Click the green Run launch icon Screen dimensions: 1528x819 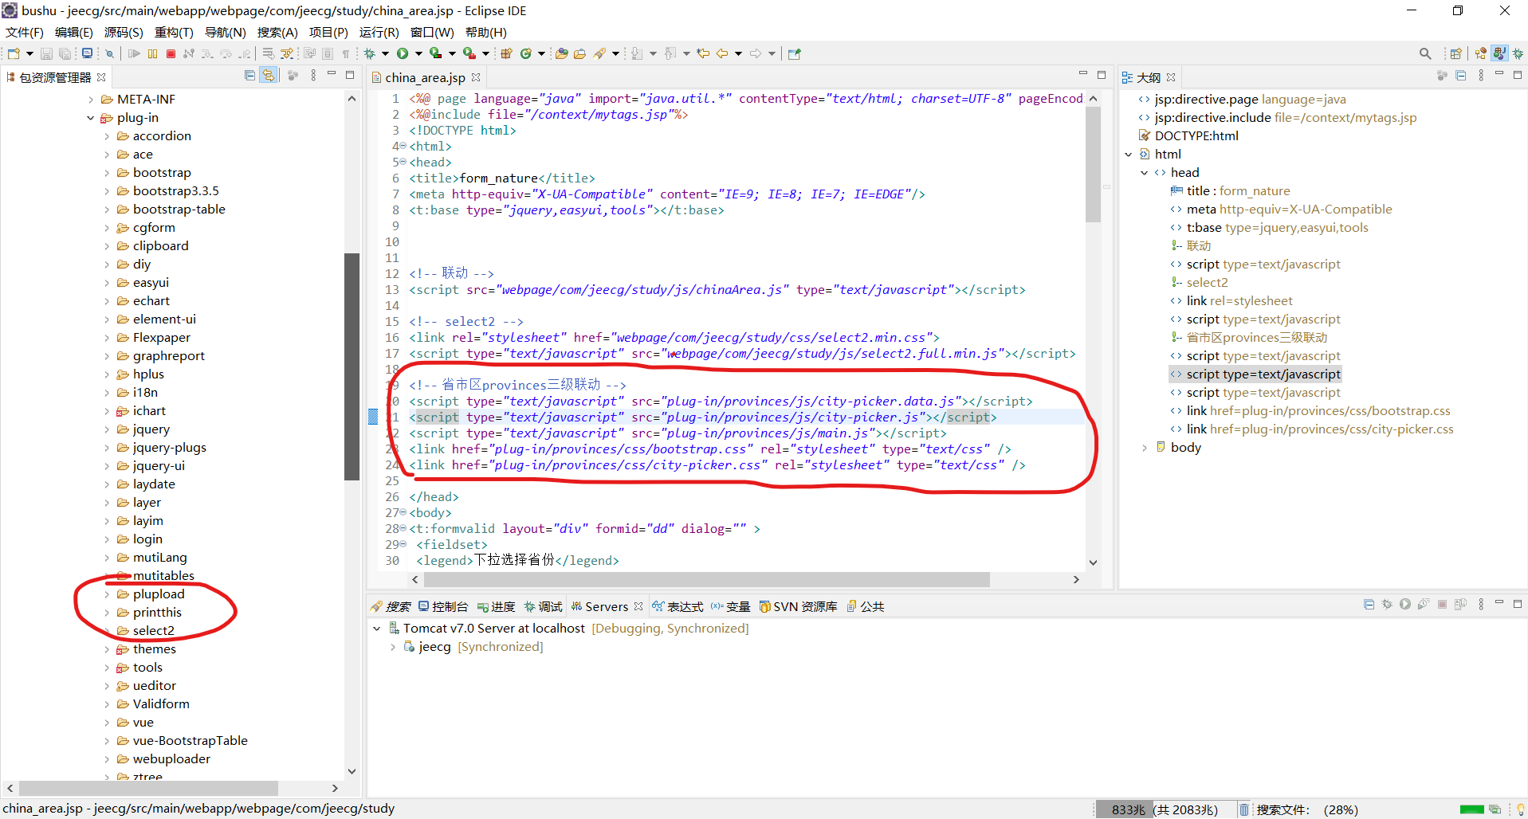(x=403, y=53)
